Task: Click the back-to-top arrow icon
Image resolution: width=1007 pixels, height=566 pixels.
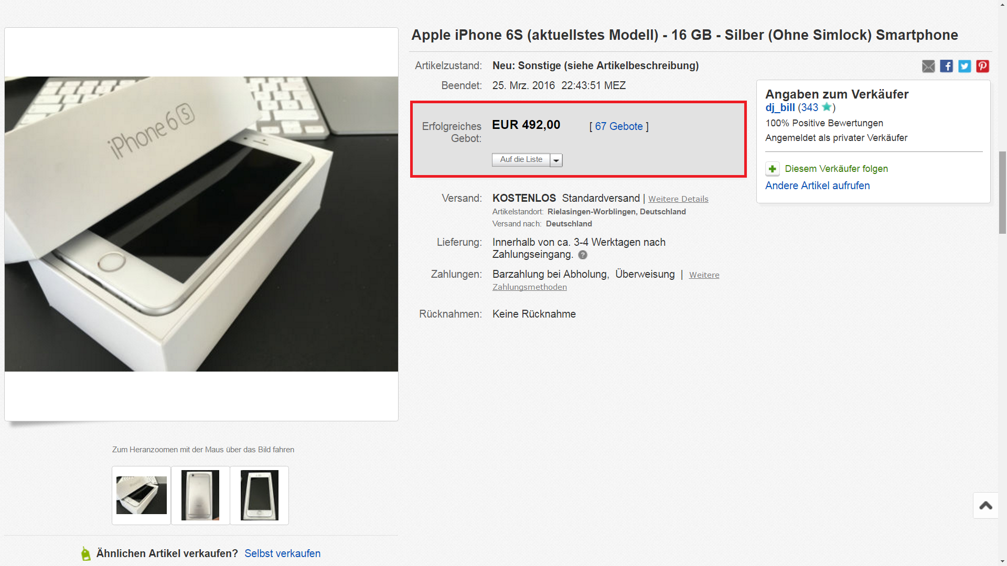Action: coord(985,505)
